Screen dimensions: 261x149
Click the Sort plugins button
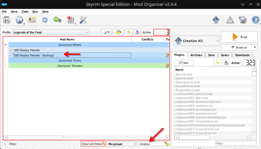point(184,63)
